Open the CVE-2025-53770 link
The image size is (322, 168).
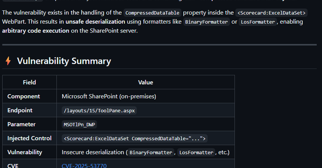point(84,166)
